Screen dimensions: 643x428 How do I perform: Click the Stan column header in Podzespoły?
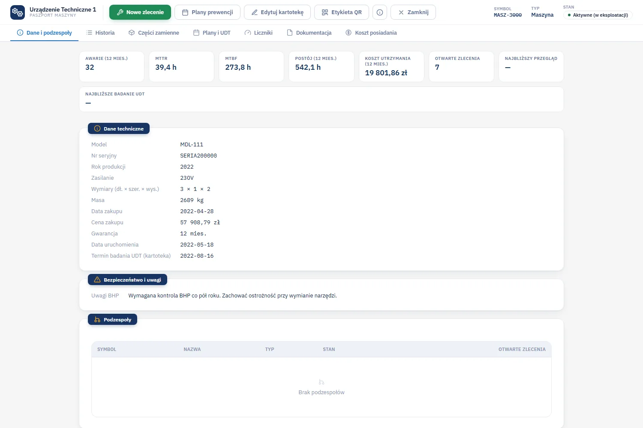pos(329,349)
